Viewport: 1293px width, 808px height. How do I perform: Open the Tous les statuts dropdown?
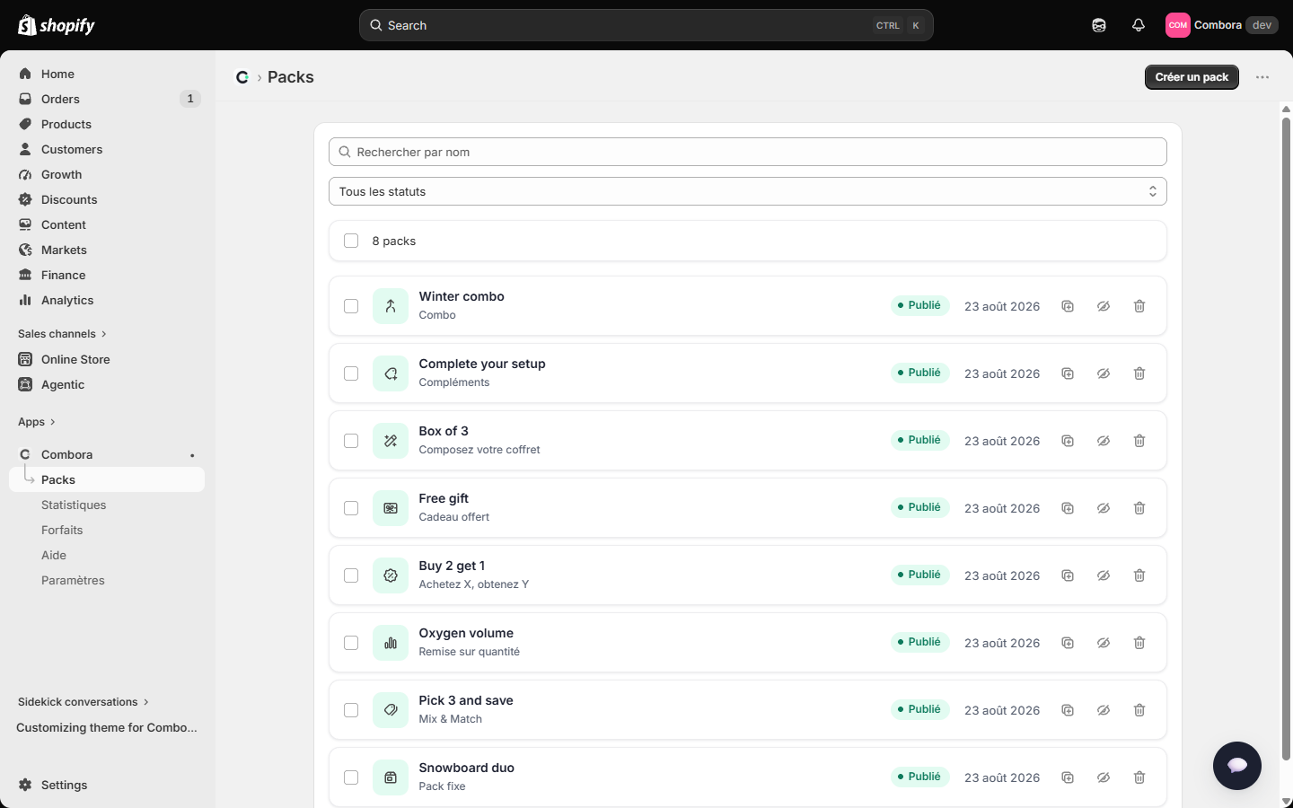pos(748,191)
